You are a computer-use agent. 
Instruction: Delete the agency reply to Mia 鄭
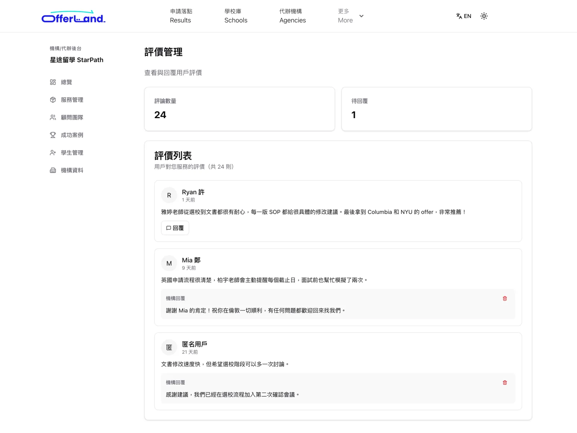pos(505,299)
